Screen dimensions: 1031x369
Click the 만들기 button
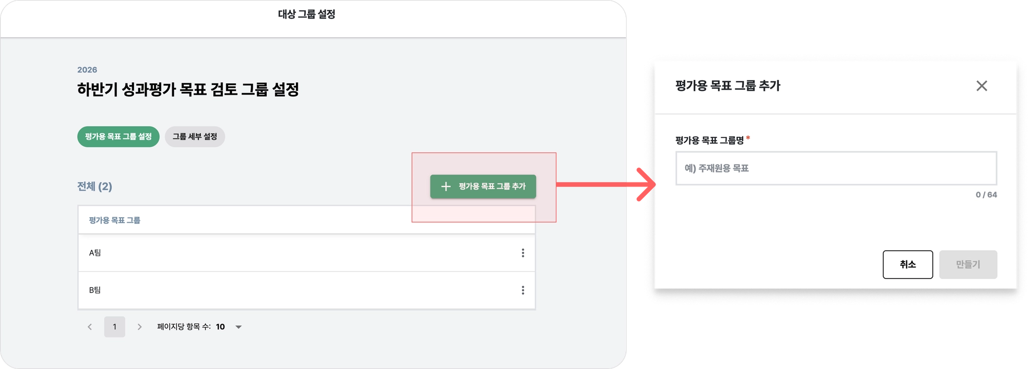click(x=968, y=264)
